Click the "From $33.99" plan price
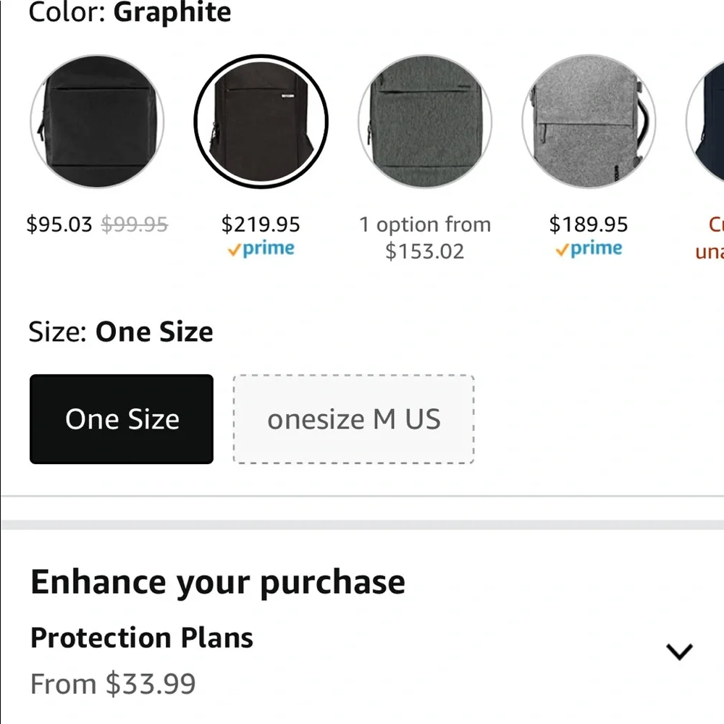 point(113,684)
